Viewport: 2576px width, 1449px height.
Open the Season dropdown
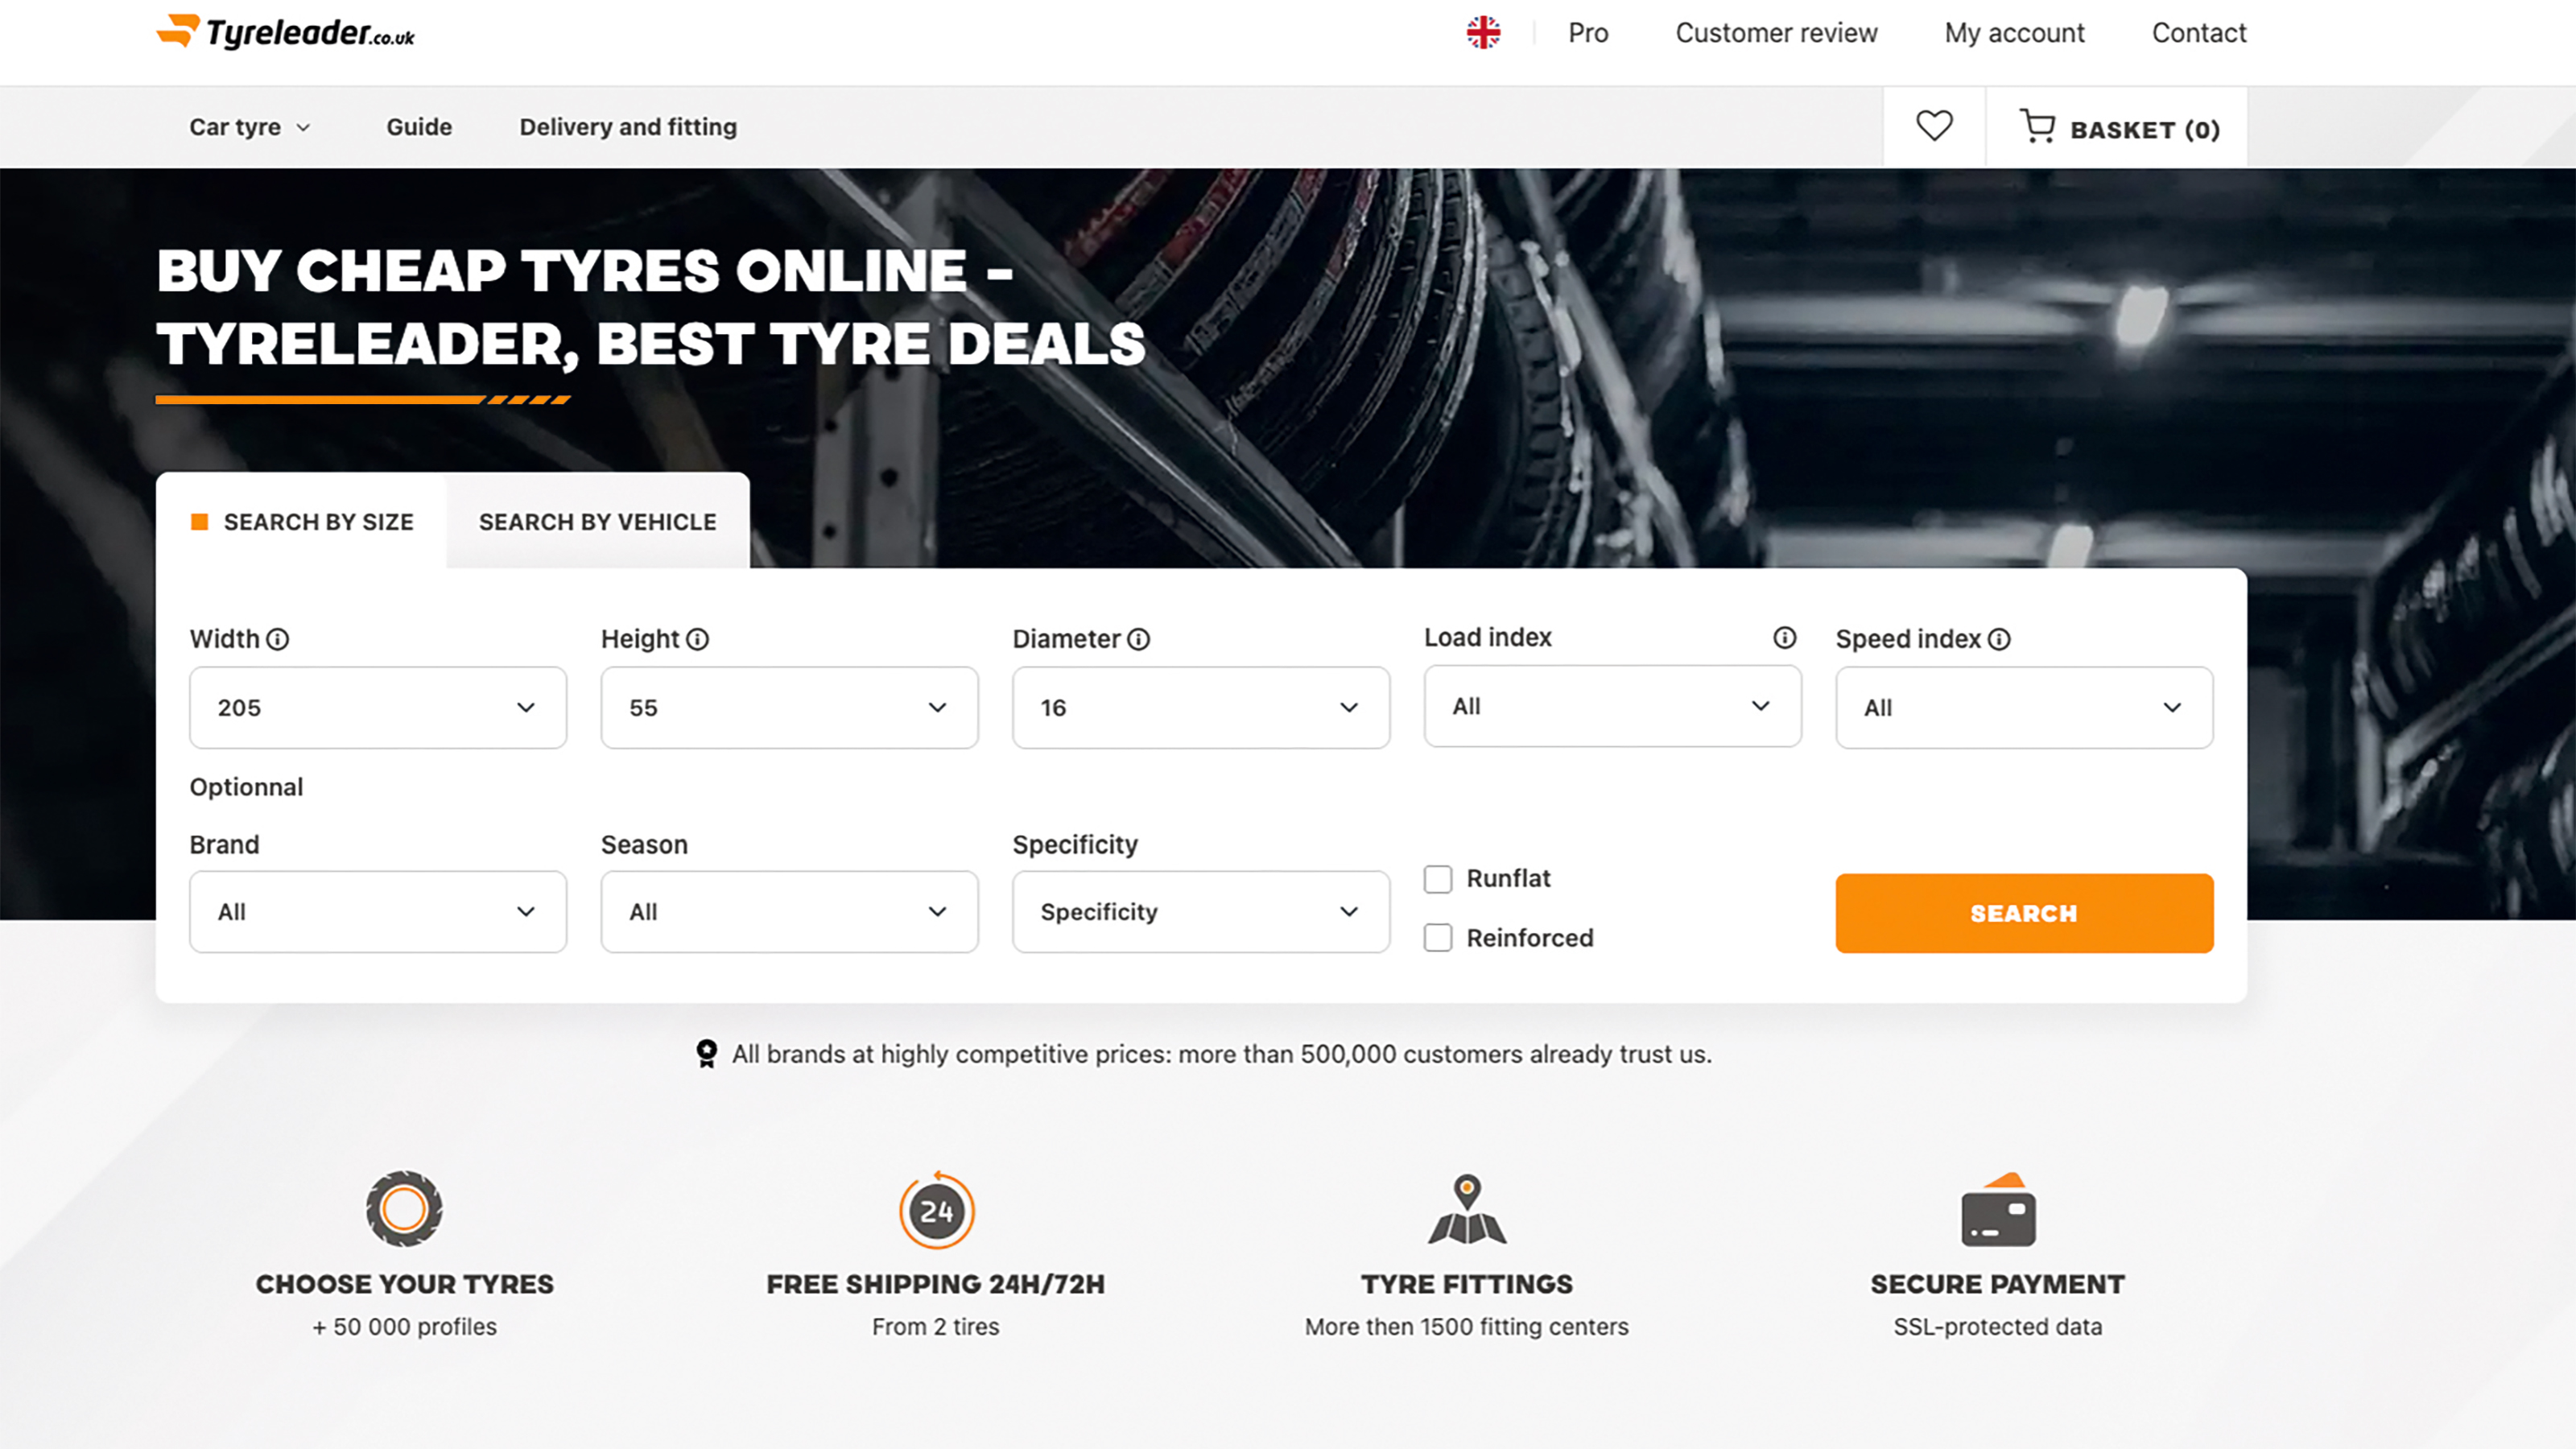(789, 912)
